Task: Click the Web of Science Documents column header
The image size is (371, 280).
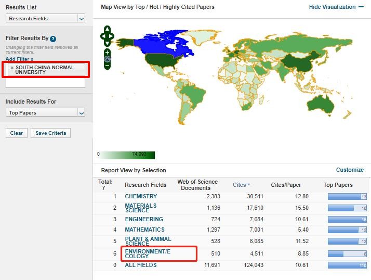Action: 197,185
